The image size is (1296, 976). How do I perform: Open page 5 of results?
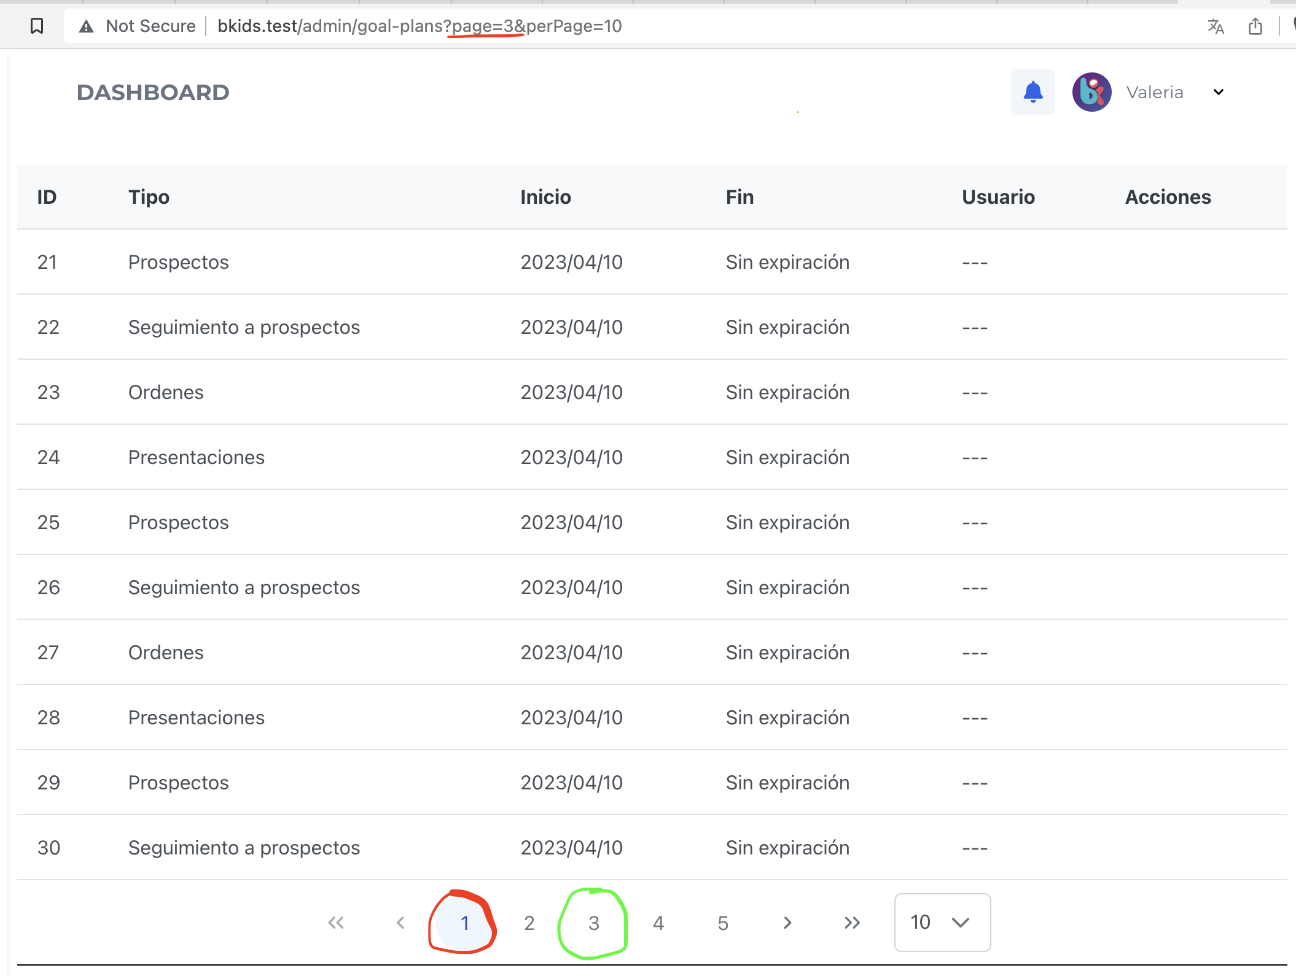pos(722,922)
